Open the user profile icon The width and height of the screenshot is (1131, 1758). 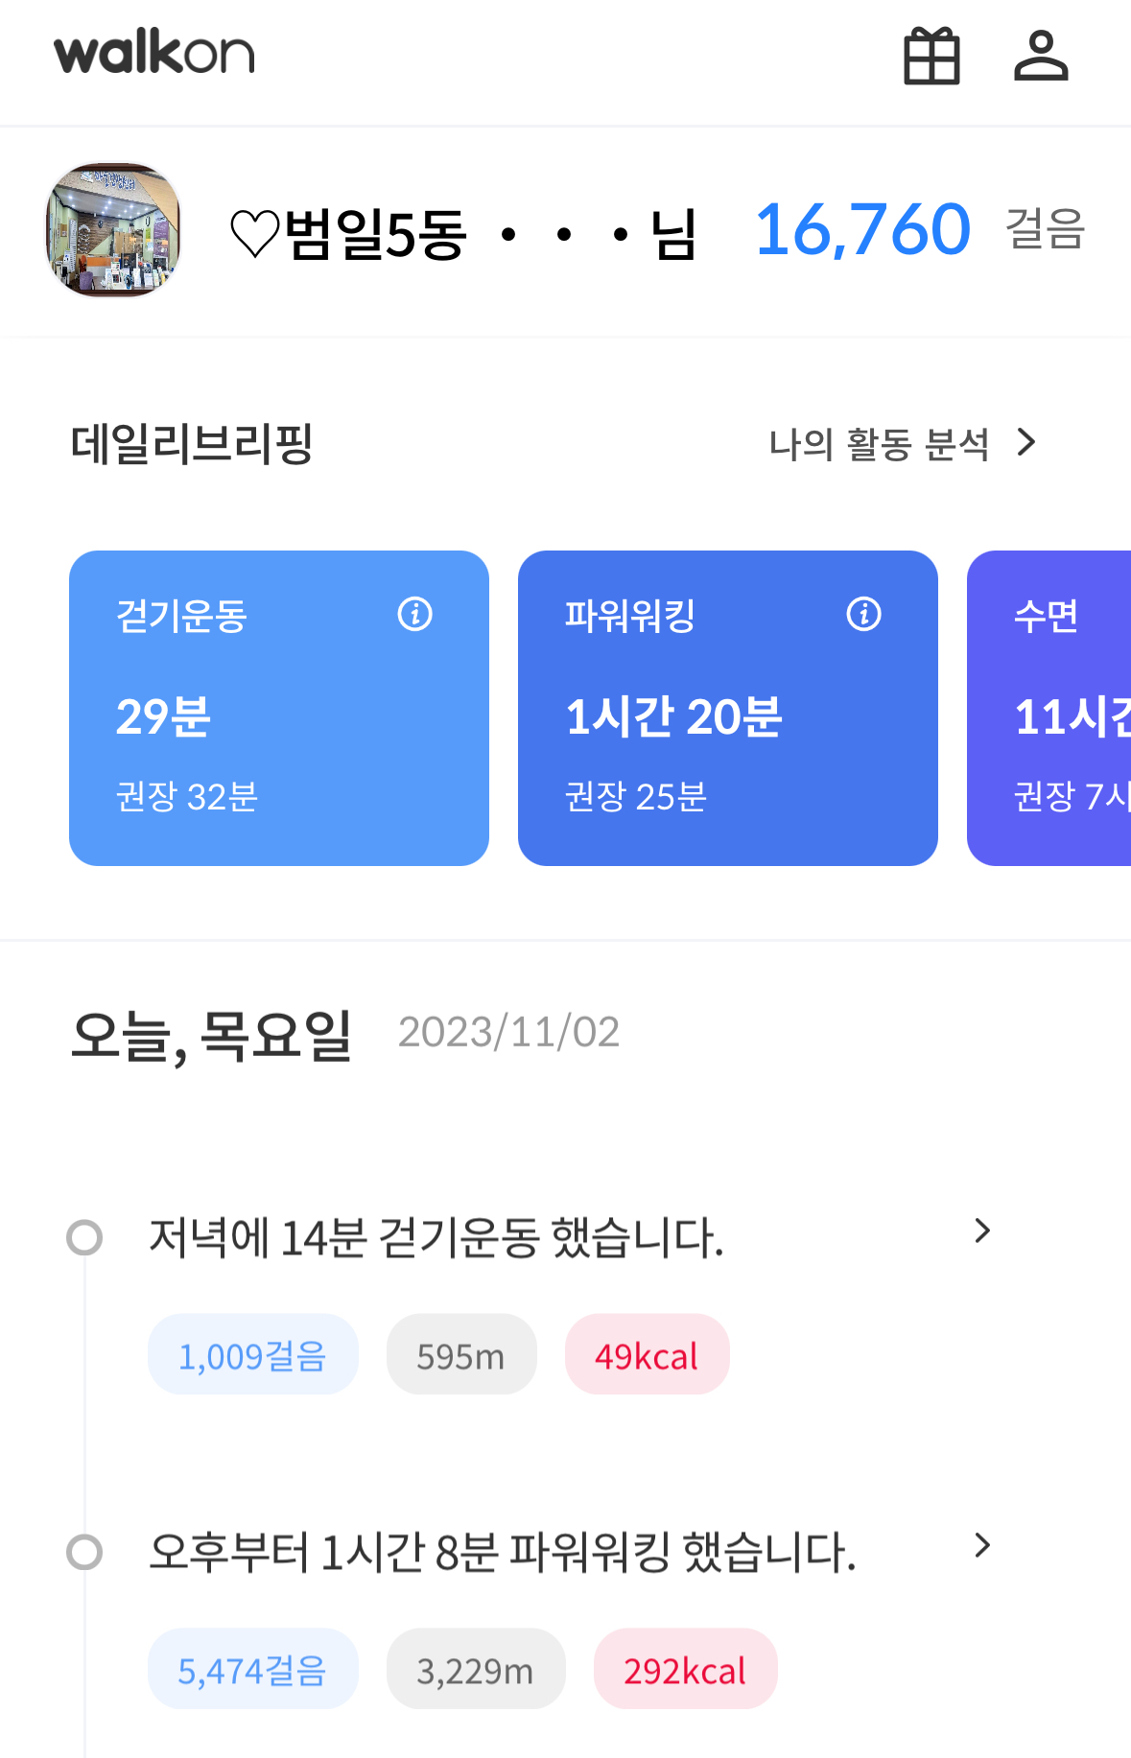pos(1041,57)
